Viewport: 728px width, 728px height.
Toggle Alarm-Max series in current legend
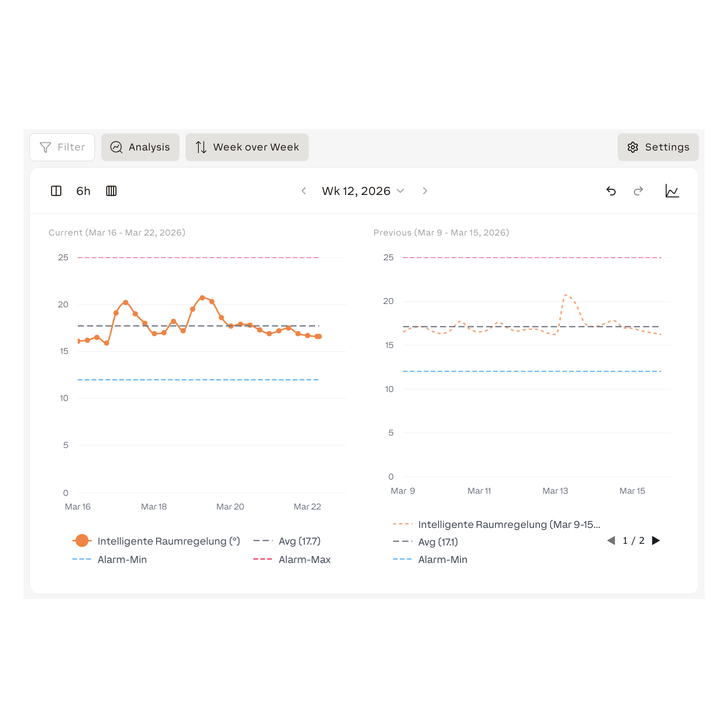(304, 560)
